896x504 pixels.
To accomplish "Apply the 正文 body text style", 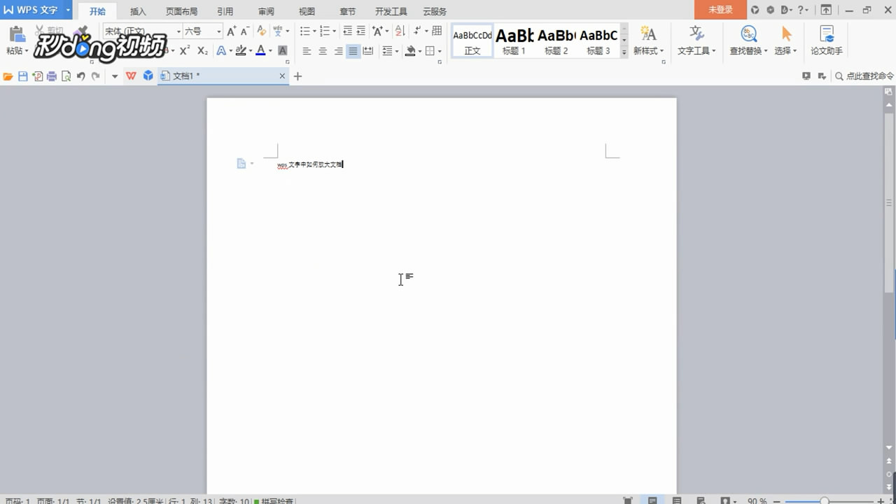I will point(472,41).
